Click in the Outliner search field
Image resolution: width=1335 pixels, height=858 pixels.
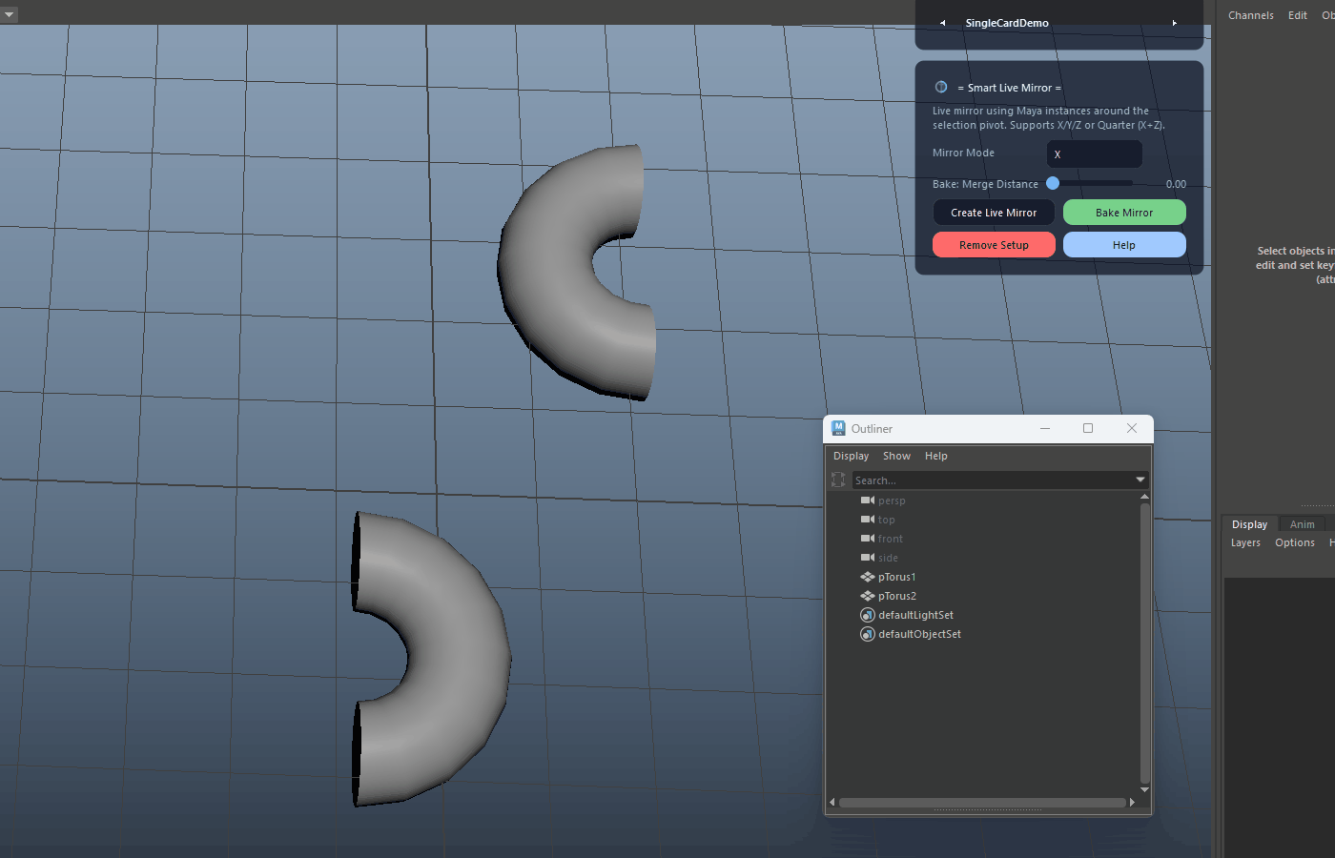point(992,480)
